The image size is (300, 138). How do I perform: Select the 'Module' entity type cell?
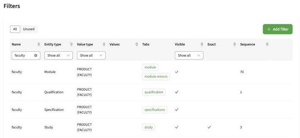click(x=50, y=72)
